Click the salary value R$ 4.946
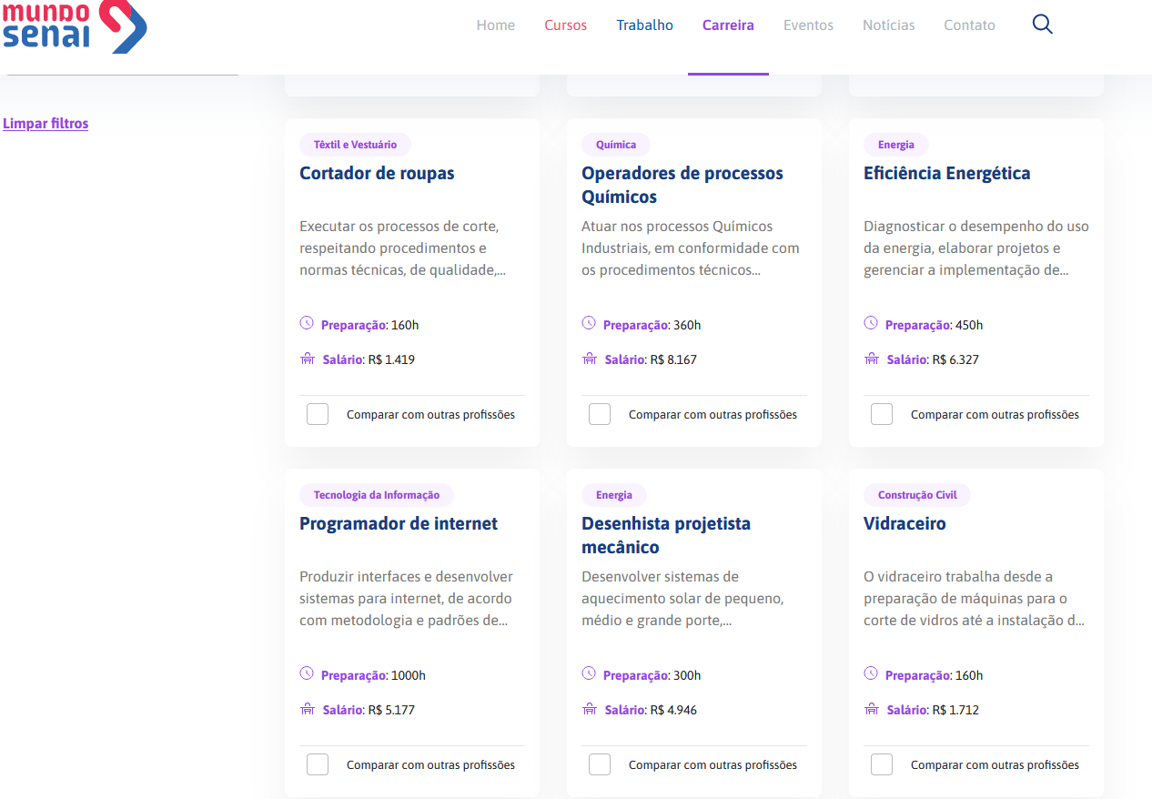Viewport: 1152px width, 799px height. [673, 710]
